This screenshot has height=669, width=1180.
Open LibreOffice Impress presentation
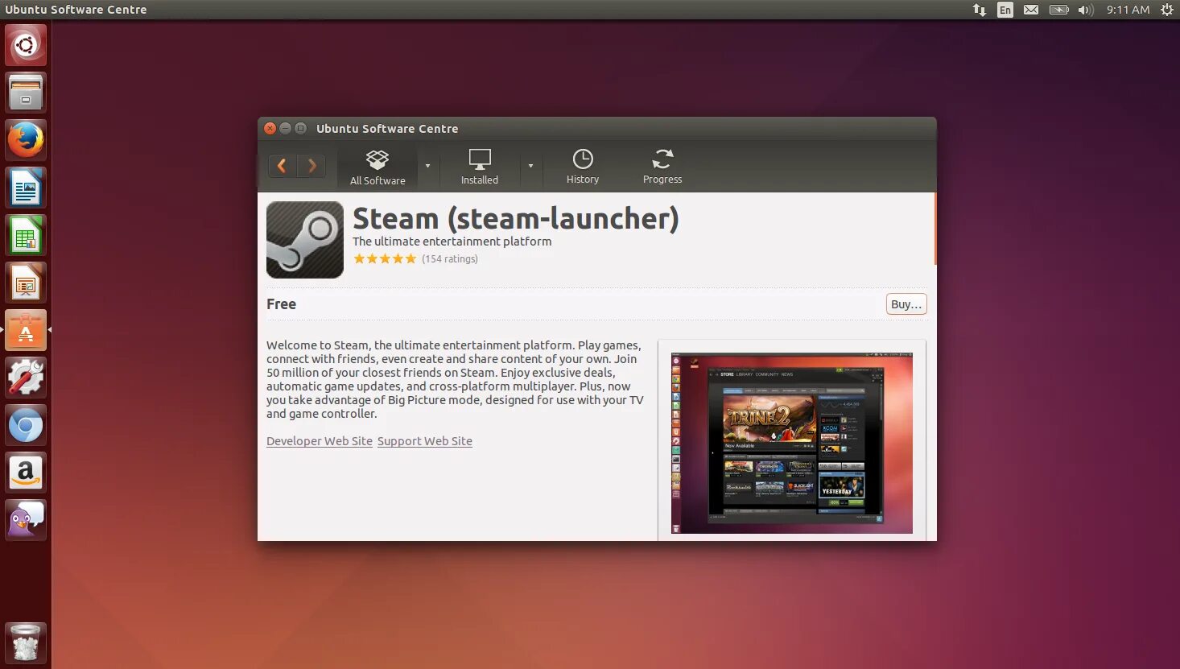(26, 283)
